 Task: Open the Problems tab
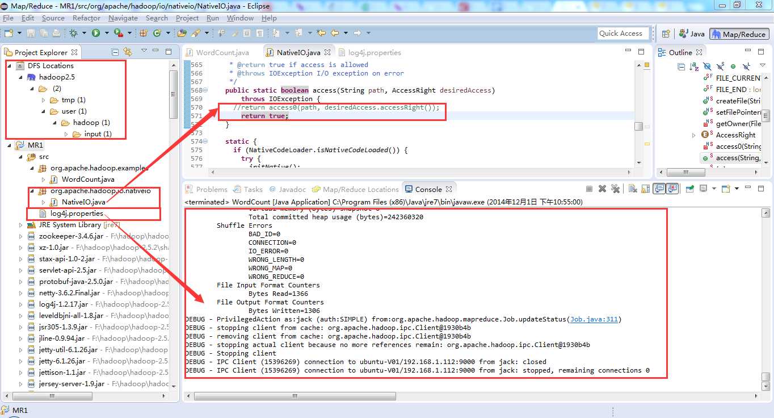(206, 189)
